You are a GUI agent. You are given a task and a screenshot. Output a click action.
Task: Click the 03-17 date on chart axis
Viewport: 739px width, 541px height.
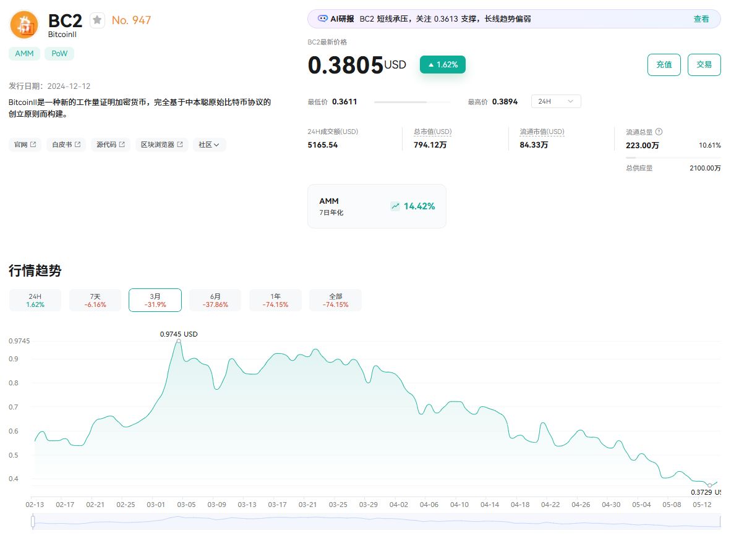point(277,505)
